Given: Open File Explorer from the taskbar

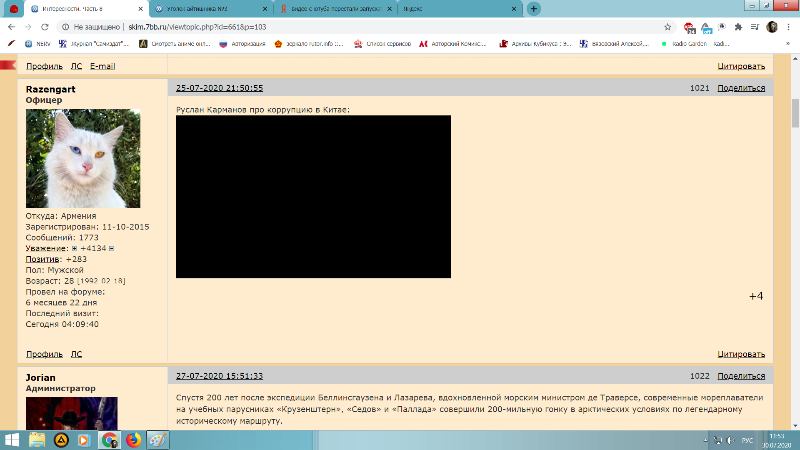Looking at the screenshot, I should tap(37, 440).
